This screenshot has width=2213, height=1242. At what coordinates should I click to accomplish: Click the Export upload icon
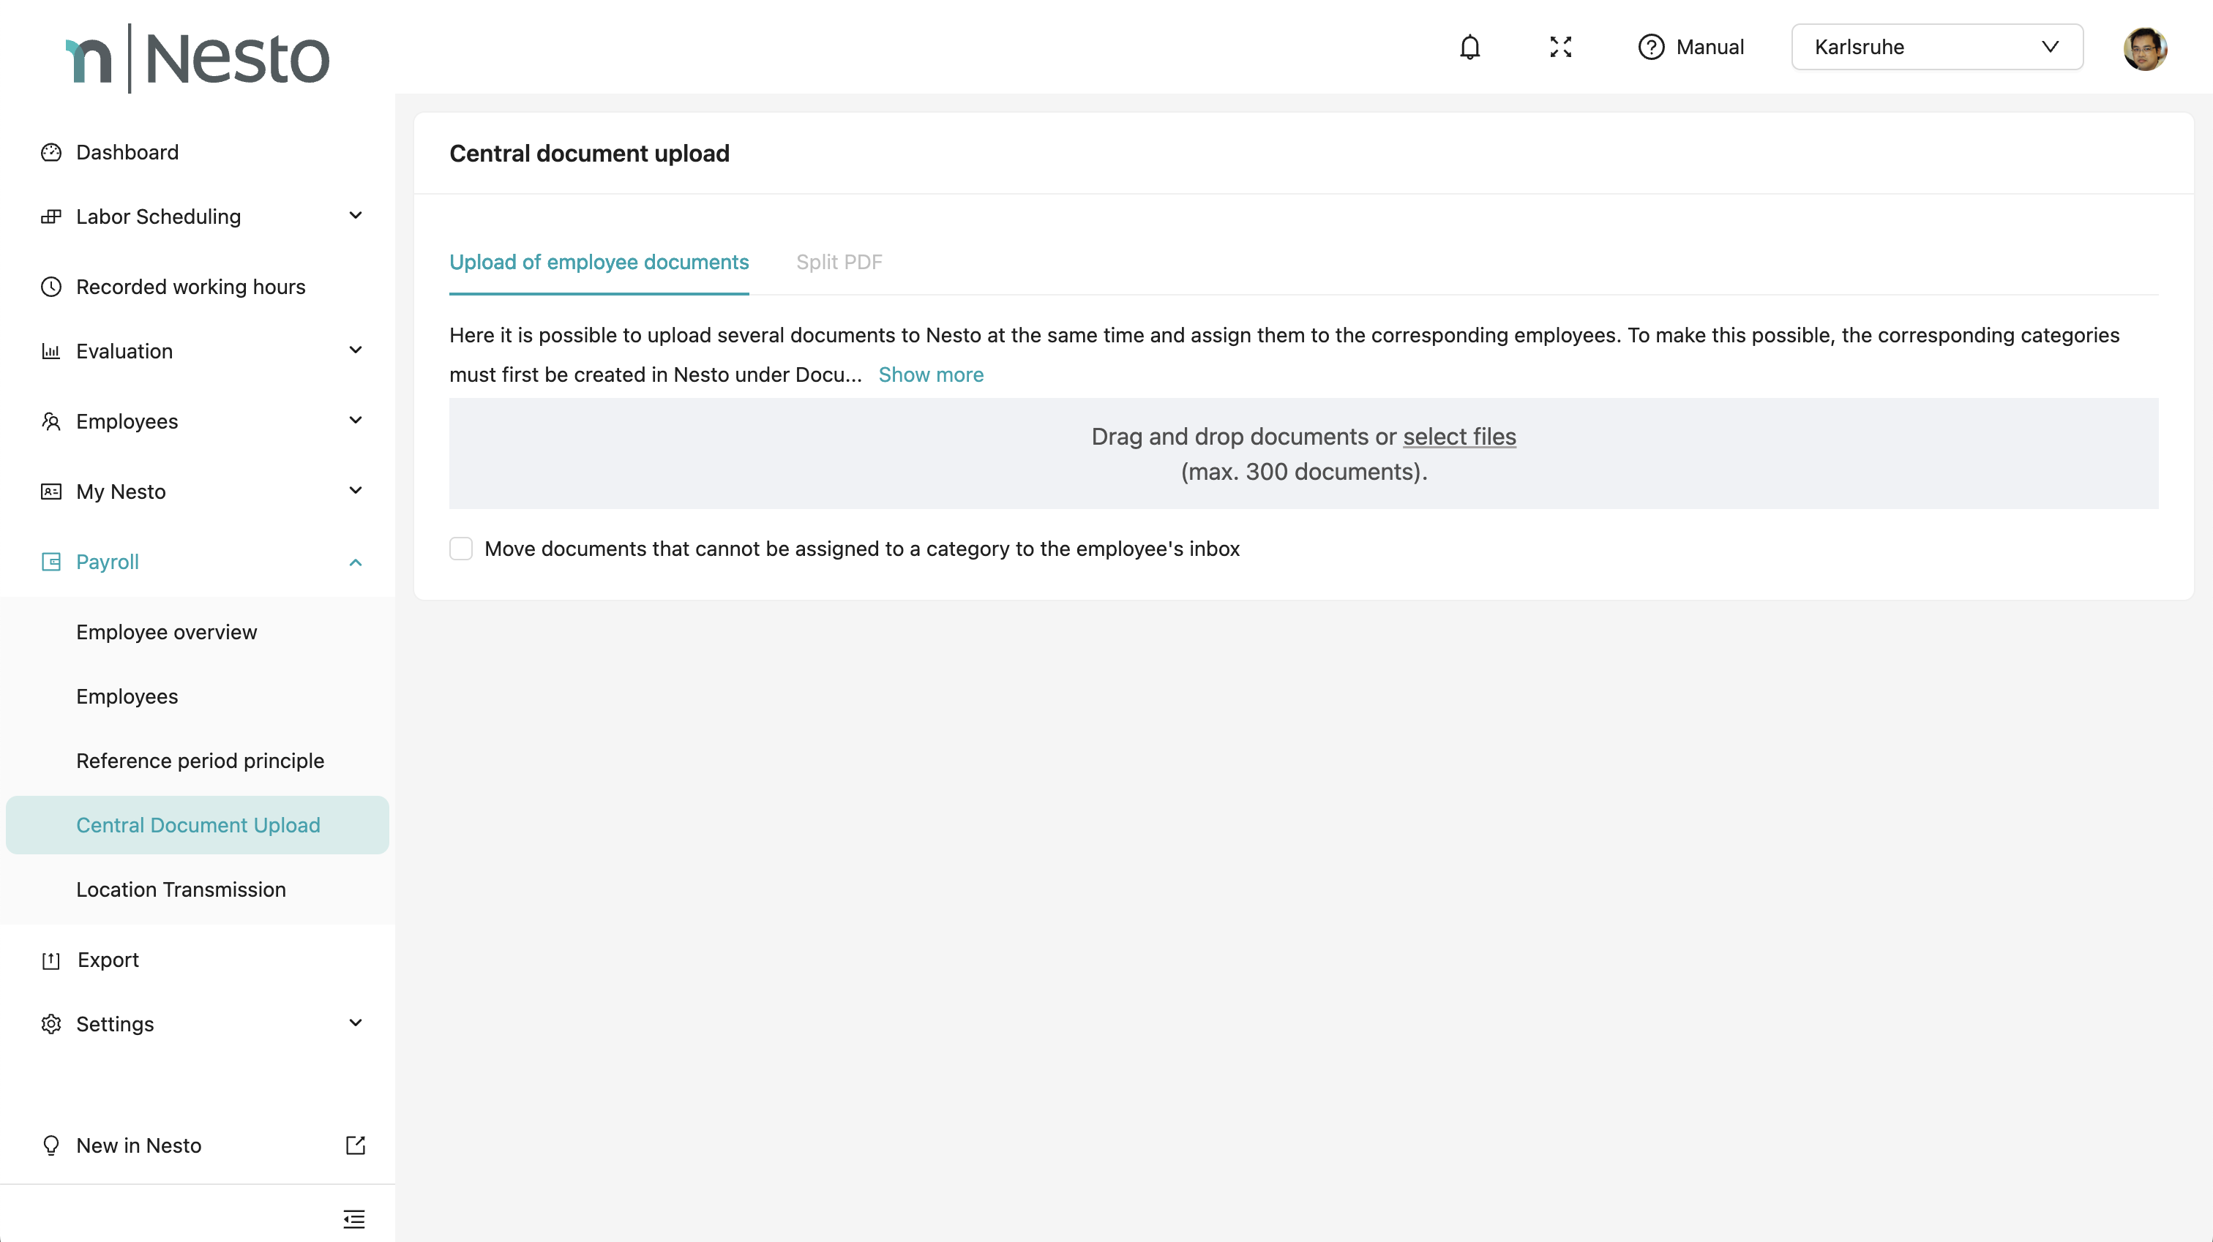(x=51, y=960)
